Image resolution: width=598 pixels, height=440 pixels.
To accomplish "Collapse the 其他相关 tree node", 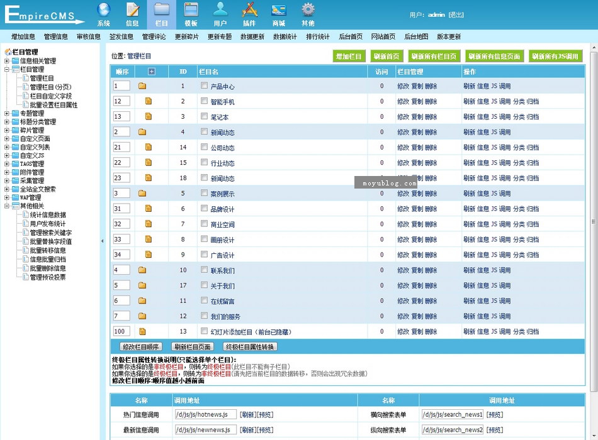I will 6,206.
